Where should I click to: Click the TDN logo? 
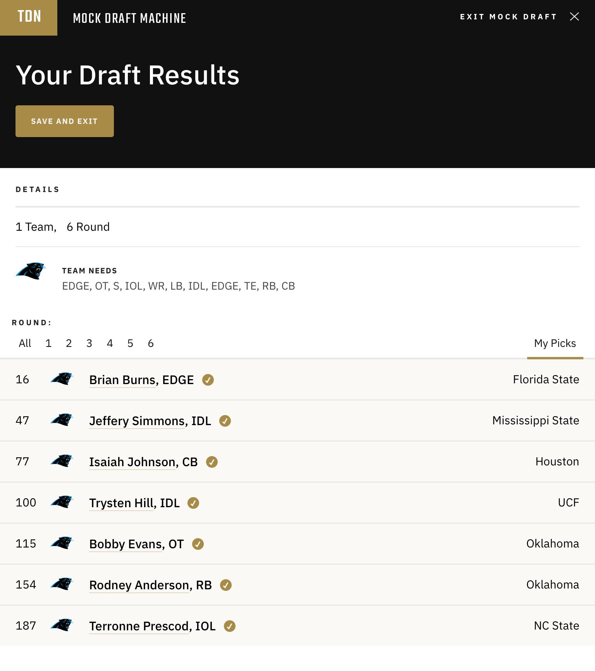pyautogui.click(x=29, y=18)
